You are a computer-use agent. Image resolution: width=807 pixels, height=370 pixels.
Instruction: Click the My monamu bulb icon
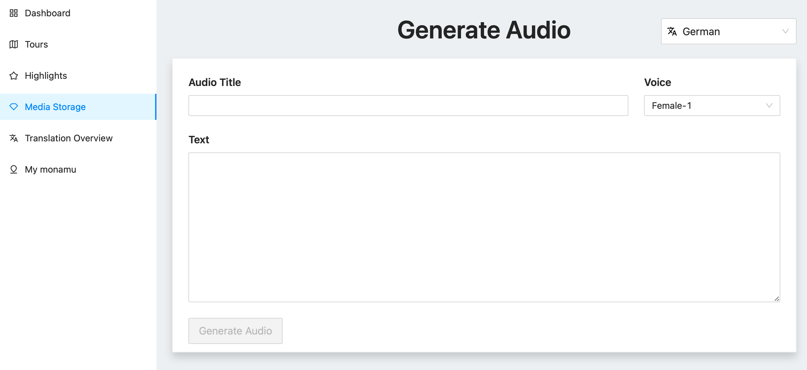coord(14,169)
